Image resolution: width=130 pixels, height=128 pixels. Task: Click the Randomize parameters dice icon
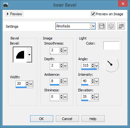pos(111,26)
